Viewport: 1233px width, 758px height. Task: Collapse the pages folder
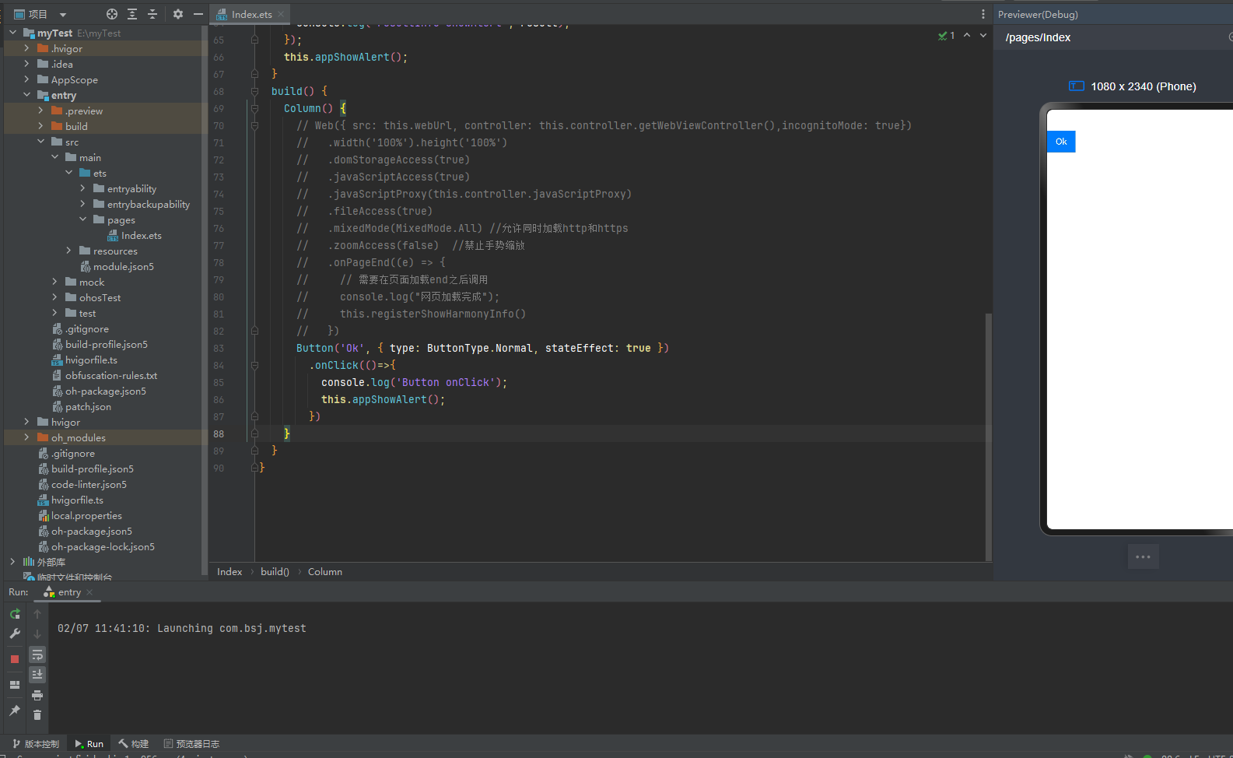tap(82, 219)
